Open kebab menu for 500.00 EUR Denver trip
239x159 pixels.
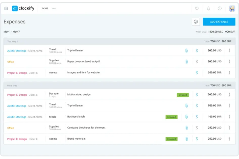coord(229,105)
